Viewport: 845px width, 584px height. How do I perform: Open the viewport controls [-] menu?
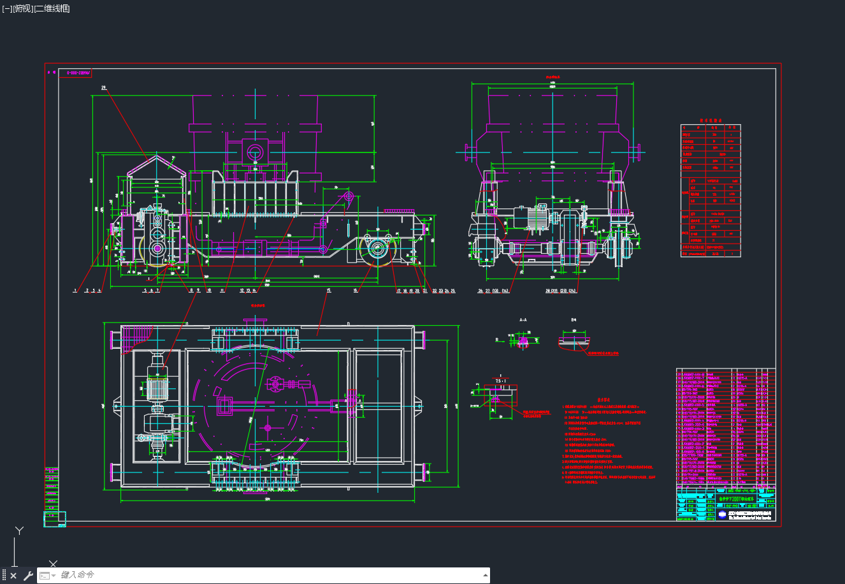click(7, 9)
